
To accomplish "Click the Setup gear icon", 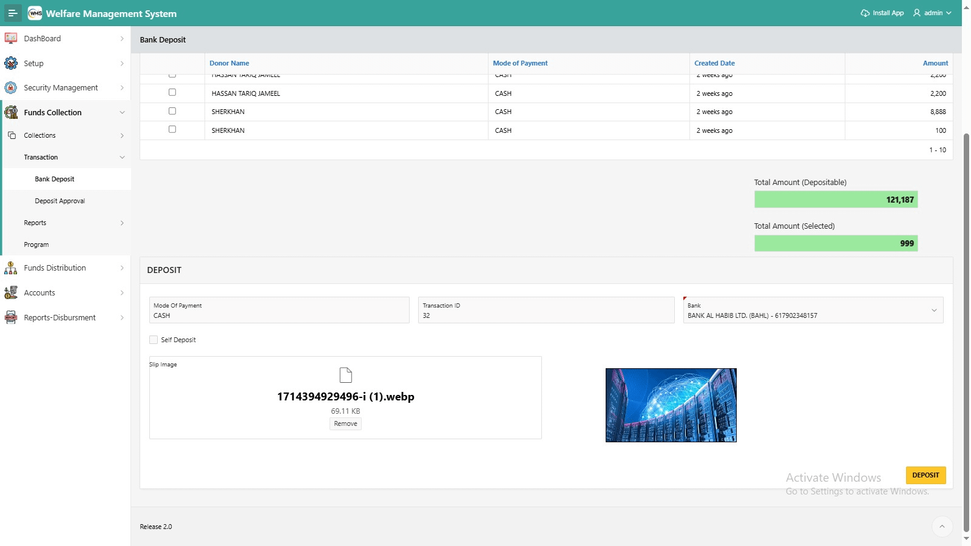I will 11,63.
